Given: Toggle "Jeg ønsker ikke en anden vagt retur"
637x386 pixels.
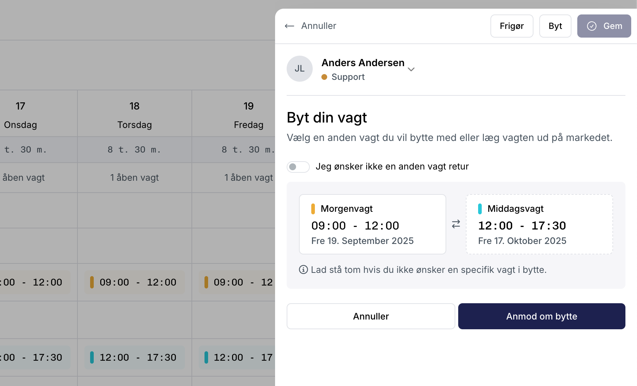Looking at the screenshot, I should (x=298, y=167).
